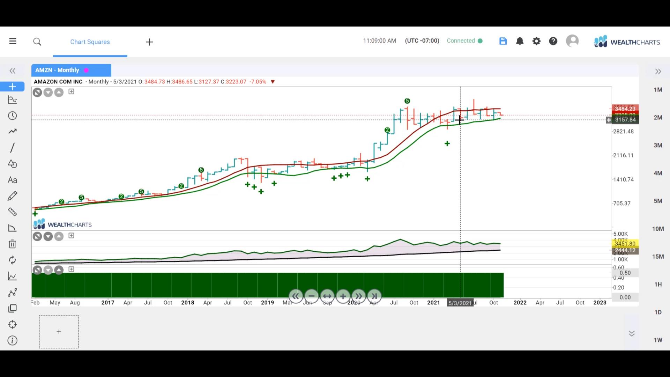
Task: Reset chart width with horizontal arrows
Action: tap(327, 296)
